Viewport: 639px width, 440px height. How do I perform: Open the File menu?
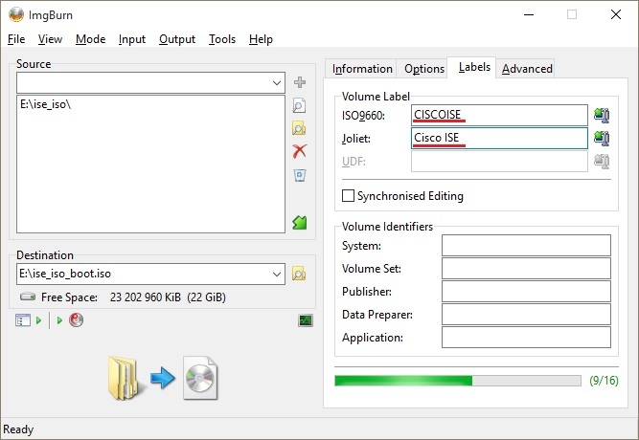click(x=16, y=39)
